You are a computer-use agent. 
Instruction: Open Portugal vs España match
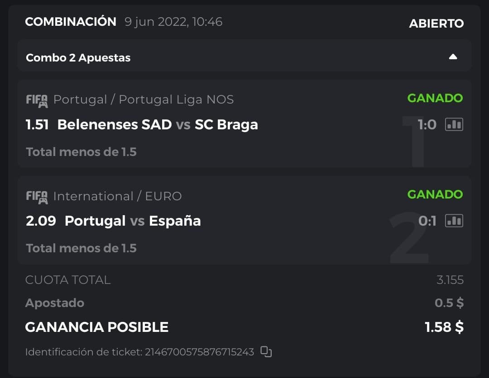133,221
